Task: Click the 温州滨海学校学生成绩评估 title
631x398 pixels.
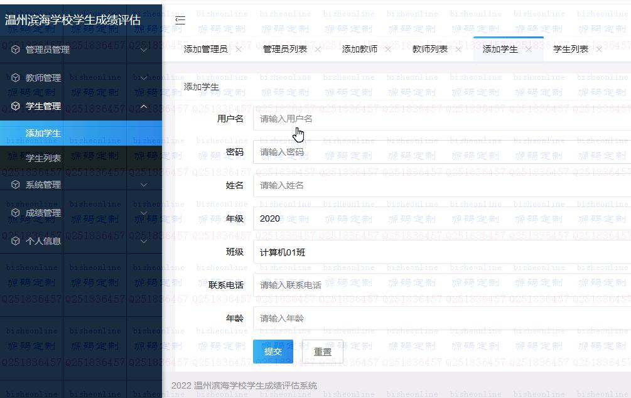Action: (73, 19)
